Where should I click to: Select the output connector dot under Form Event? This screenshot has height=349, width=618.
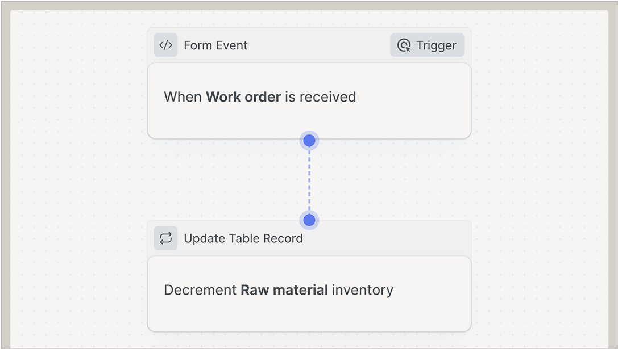tap(309, 140)
